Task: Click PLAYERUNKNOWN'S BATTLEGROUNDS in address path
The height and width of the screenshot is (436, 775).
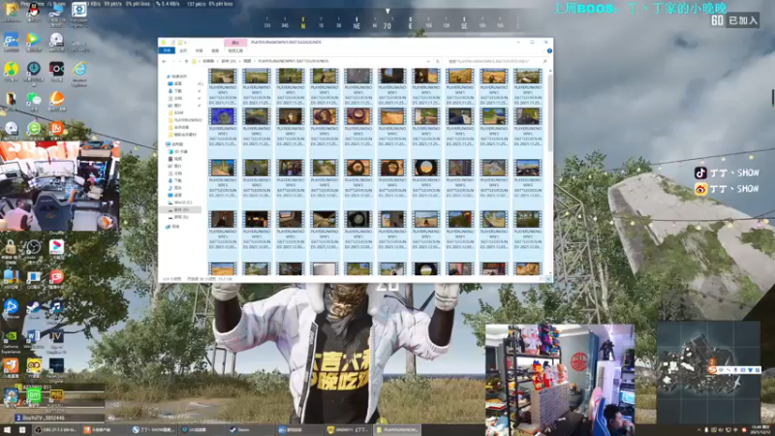Action: click(x=294, y=61)
